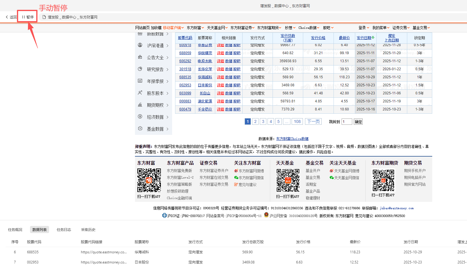
Task: Open stock code 688059 link
Action: pos(185,53)
